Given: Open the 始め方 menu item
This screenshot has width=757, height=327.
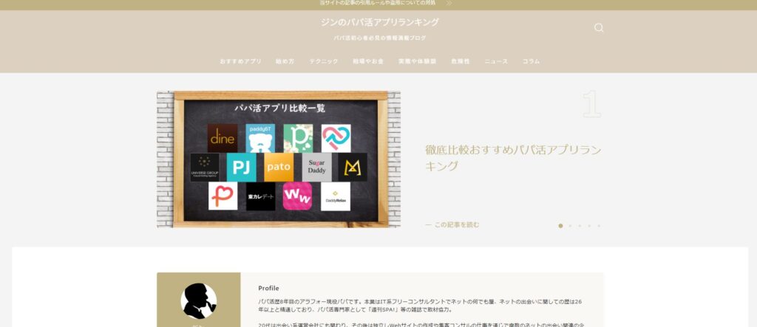Looking at the screenshot, I should pyautogui.click(x=285, y=61).
